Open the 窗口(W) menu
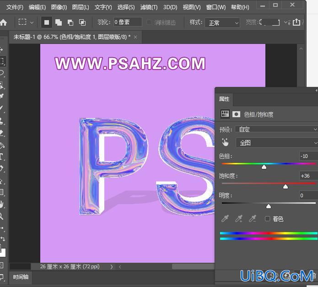The width and height of the screenshot is (318, 287). (216, 7)
